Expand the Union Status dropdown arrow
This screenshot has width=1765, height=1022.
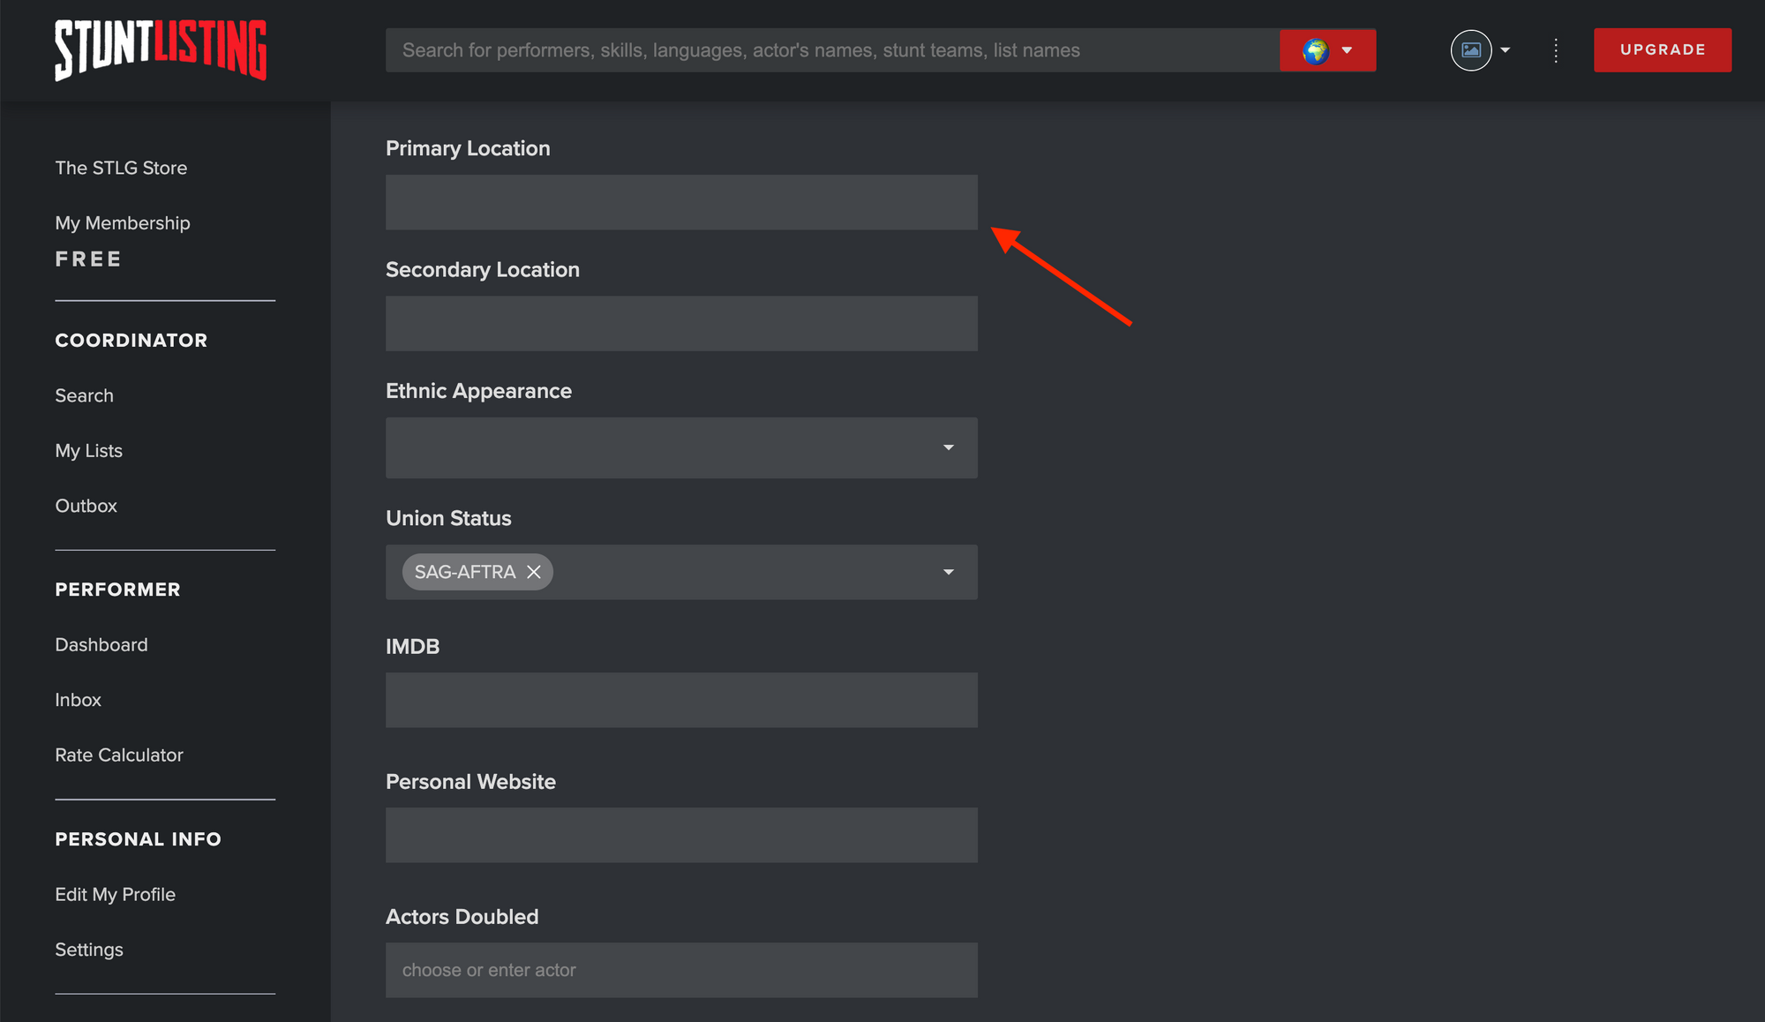[949, 572]
